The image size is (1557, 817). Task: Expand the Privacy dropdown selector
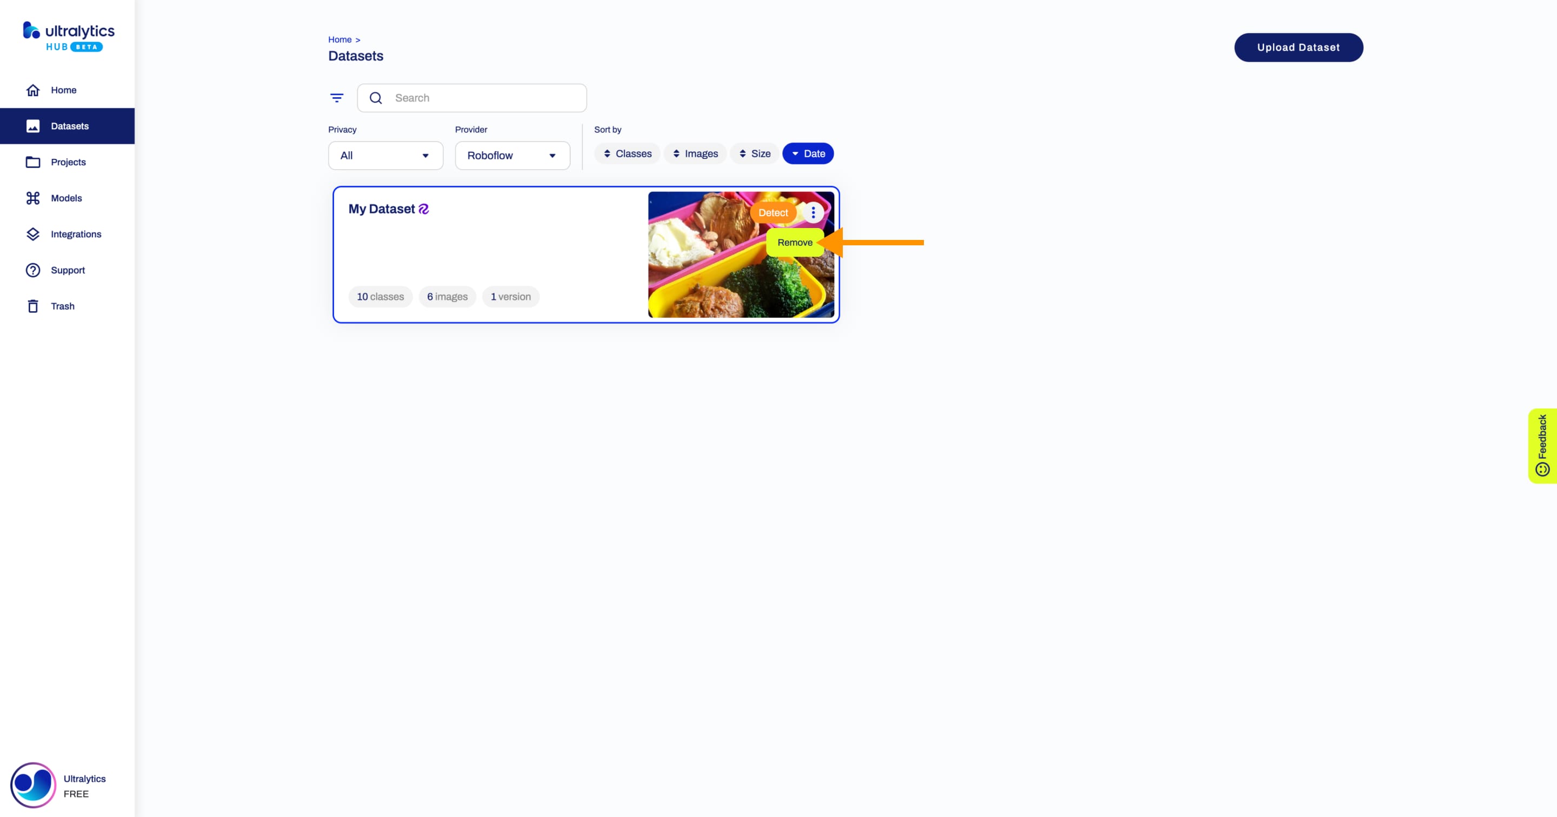[385, 156]
